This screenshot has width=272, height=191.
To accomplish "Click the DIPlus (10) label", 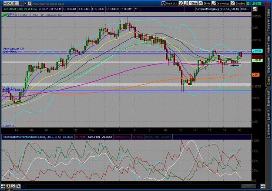I will (151, 137).
